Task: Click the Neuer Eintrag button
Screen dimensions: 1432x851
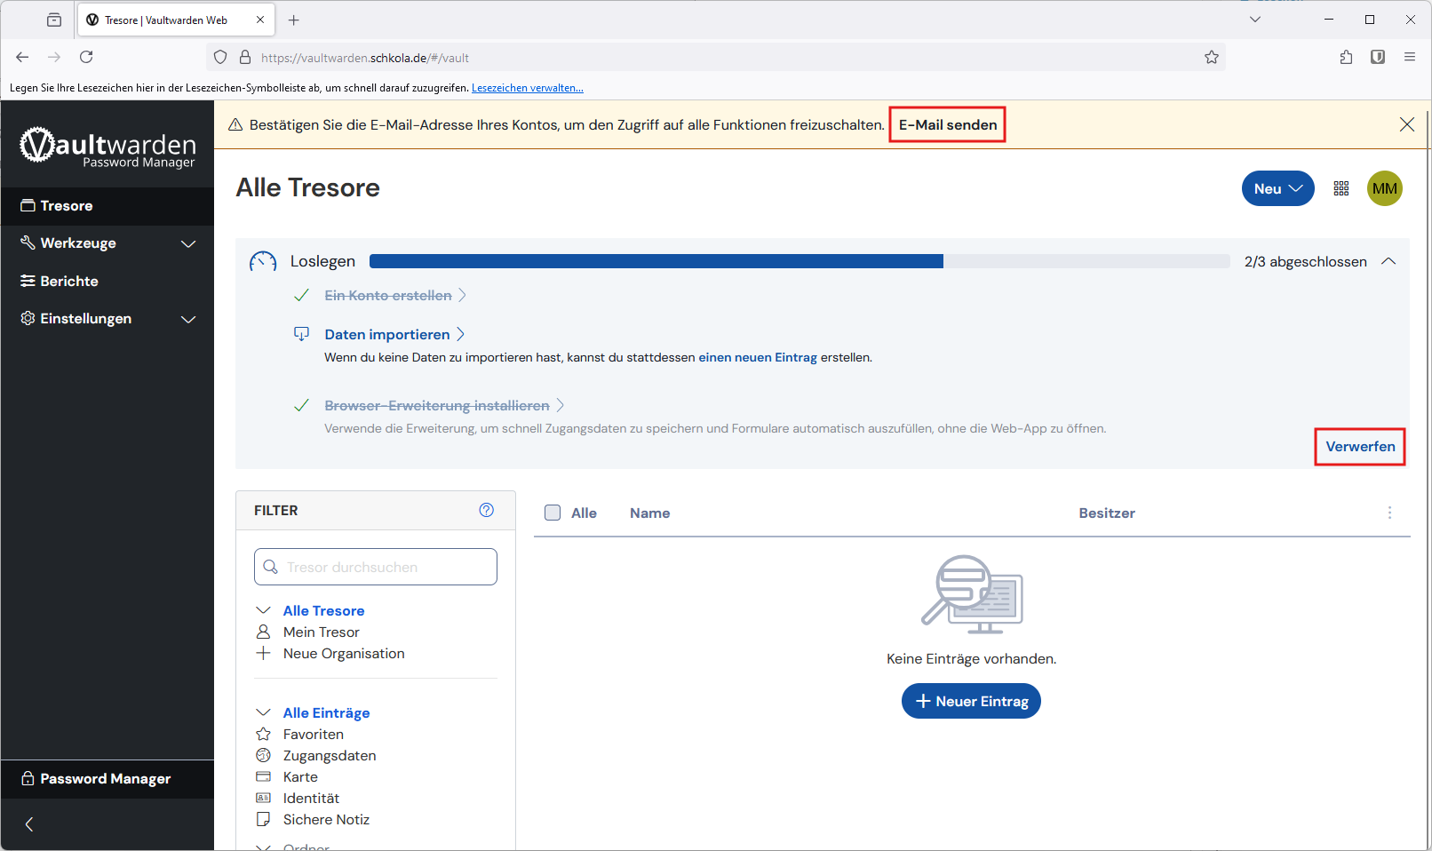Action: point(971,701)
